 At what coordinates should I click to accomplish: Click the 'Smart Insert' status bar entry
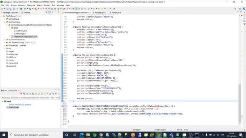coord(160,130)
